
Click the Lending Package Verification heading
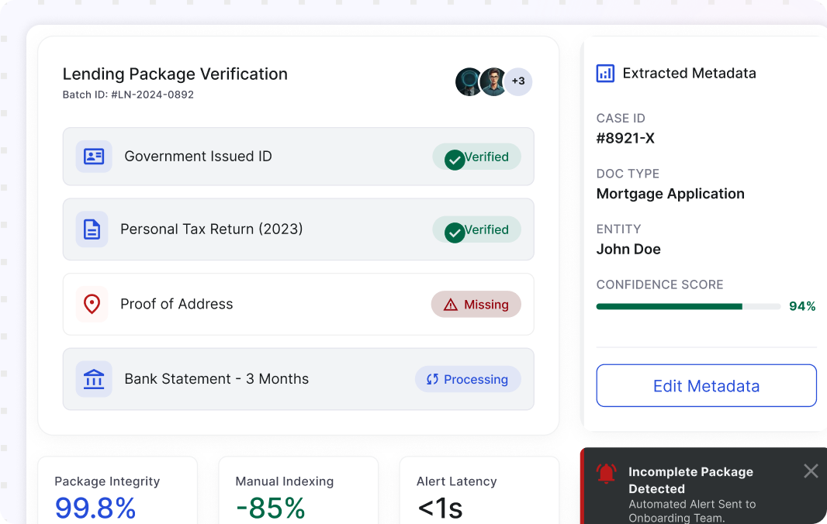click(x=175, y=74)
